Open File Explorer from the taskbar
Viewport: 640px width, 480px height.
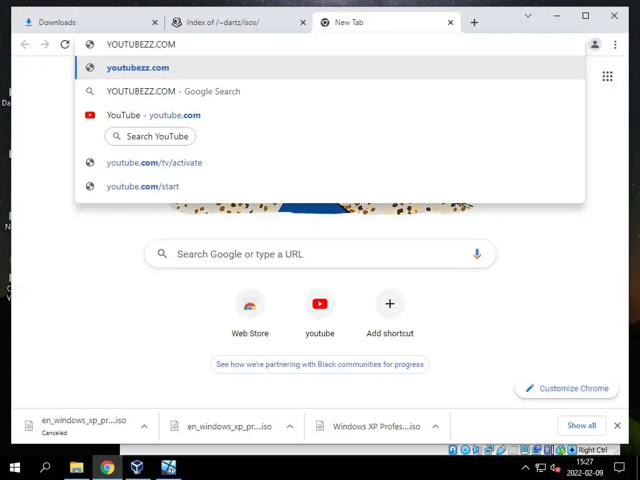pos(76,467)
